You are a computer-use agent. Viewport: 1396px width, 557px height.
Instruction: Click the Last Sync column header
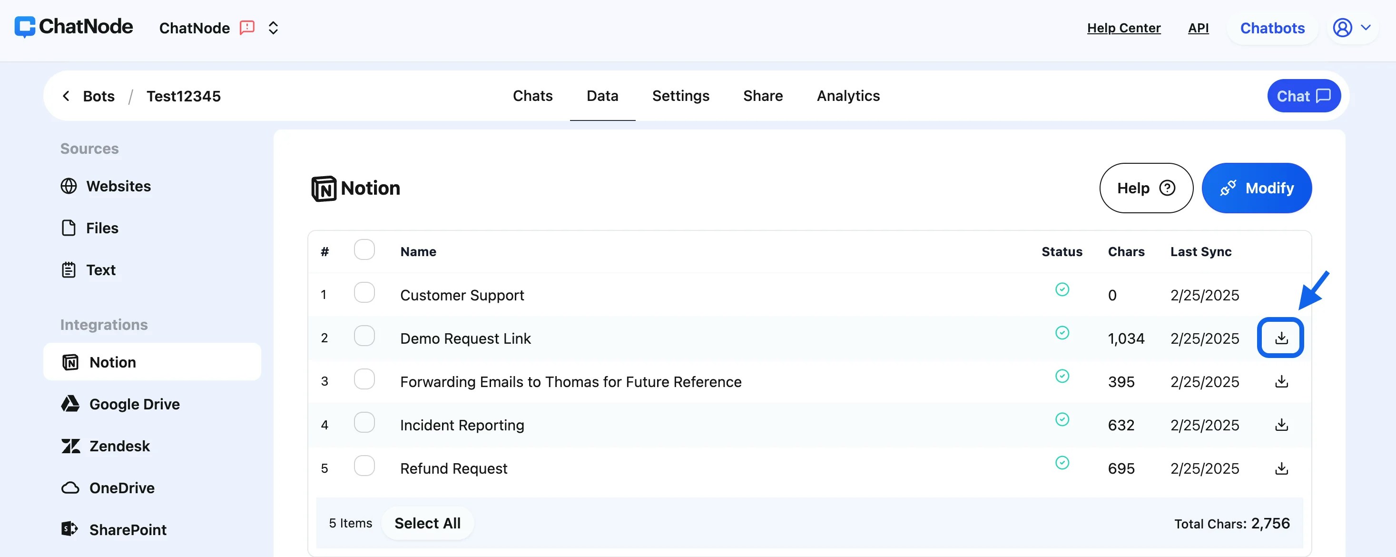point(1200,252)
